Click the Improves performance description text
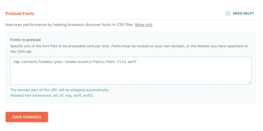 (70, 24)
